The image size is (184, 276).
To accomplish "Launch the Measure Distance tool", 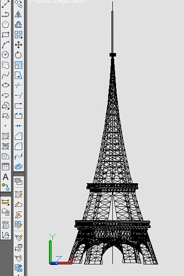I will point(6,202).
